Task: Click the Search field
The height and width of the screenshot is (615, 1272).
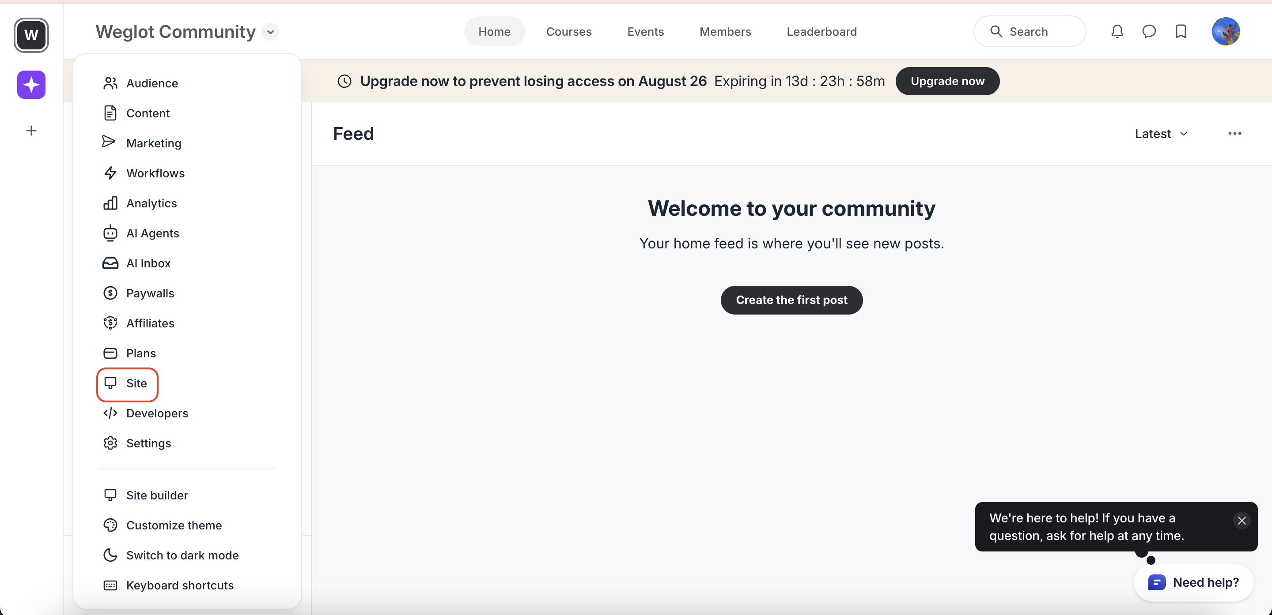Action: pos(1030,32)
